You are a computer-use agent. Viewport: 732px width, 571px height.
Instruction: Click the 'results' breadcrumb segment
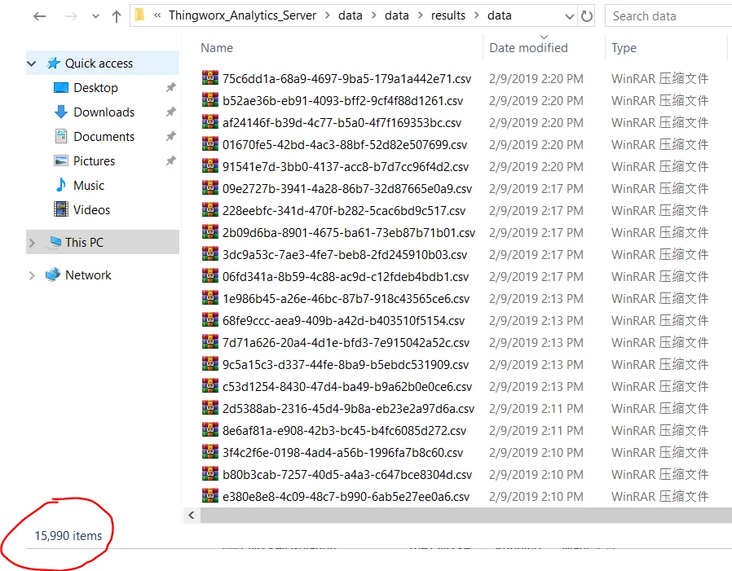(448, 15)
